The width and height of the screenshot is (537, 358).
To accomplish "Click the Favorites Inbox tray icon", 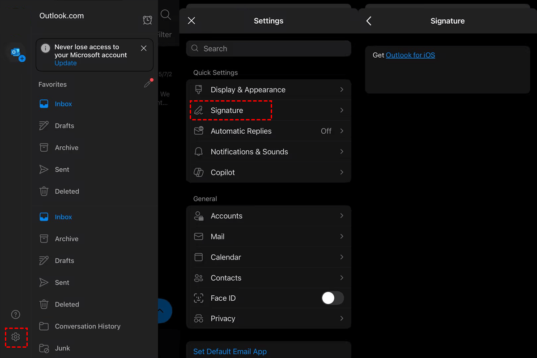I will 44,104.
